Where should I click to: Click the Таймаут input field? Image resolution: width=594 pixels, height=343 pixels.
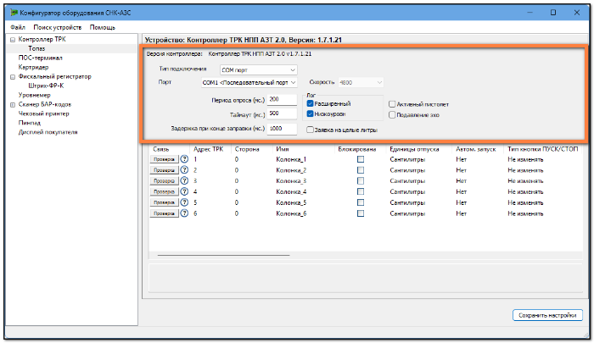pos(282,113)
